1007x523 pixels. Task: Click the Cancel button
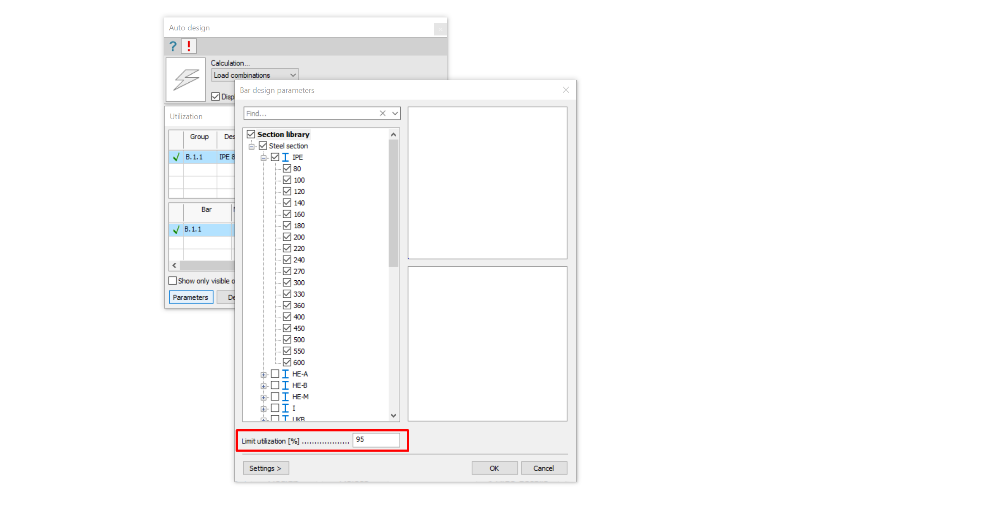(x=544, y=469)
